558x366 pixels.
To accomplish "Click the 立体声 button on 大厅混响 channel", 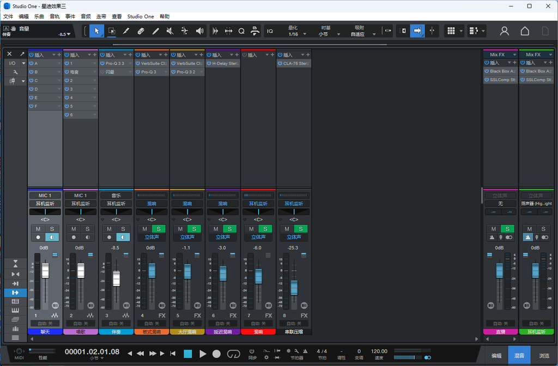I will pos(187,237).
